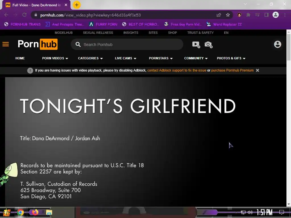
Task: Click the page vertical scrollbar thumb
Action: point(289,47)
